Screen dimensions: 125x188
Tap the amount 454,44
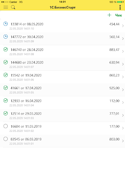[114, 24]
